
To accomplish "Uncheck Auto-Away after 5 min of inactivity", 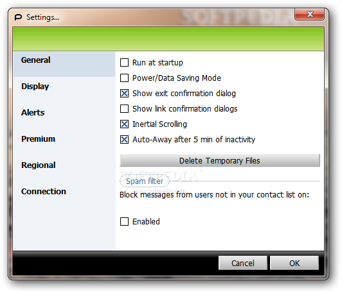I will click(124, 139).
